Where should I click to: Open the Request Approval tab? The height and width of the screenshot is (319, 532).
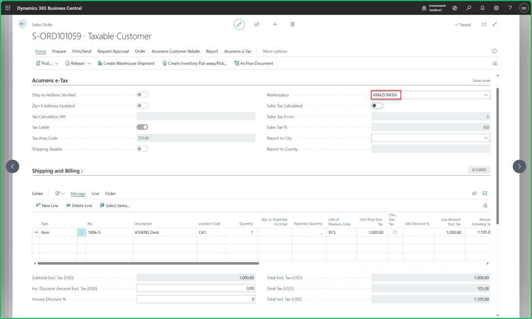coord(113,51)
